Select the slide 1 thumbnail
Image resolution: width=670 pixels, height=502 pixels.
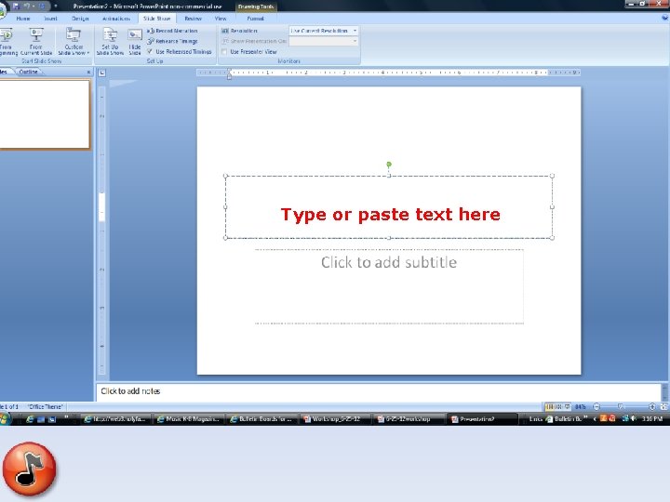pos(45,114)
